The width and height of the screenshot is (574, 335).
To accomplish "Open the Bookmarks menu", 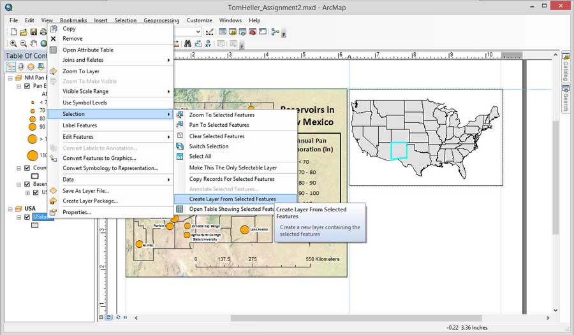I will (x=73, y=20).
